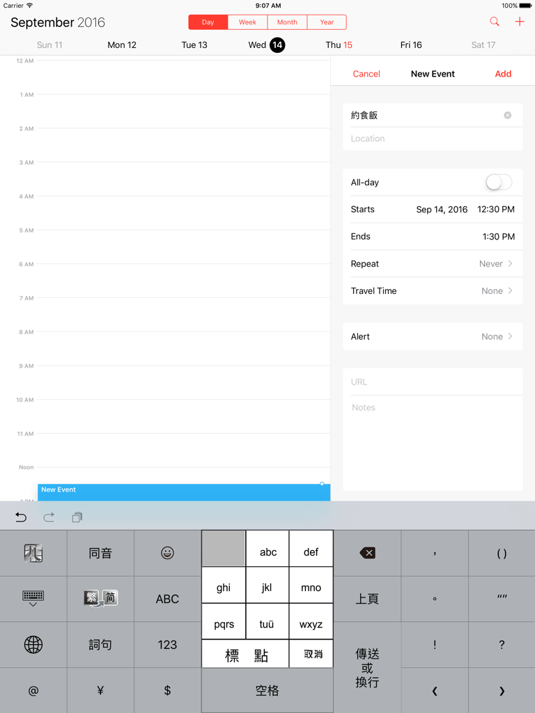Viewport: 535px width, 713px height.
Task: Tap the 取消 cancel key
Action: coord(311,655)
